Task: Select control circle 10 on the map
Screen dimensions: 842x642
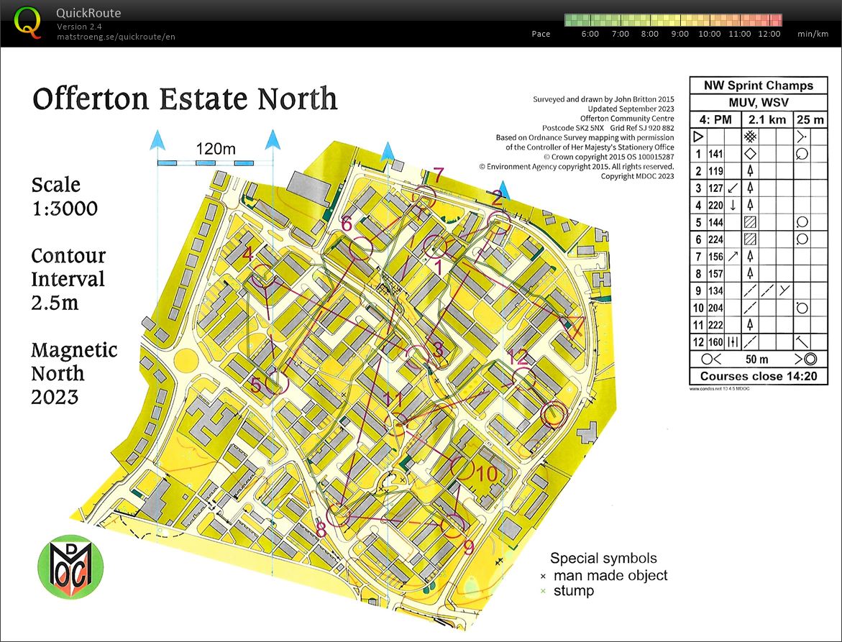Action: [x=463, y=468]
